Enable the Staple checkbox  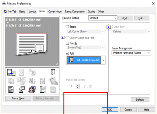point(68,27)
